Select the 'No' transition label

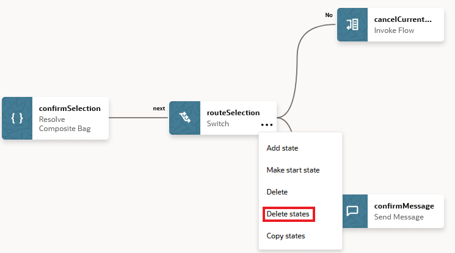point(329,15)
